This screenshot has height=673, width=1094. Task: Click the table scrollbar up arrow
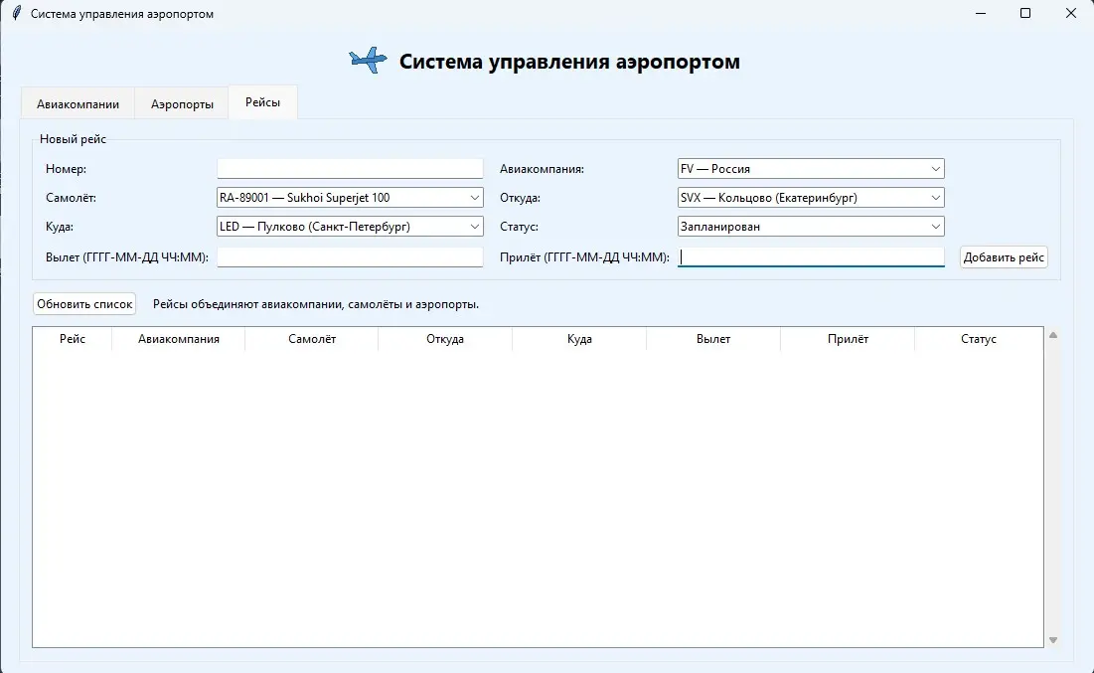(1053, 335)
